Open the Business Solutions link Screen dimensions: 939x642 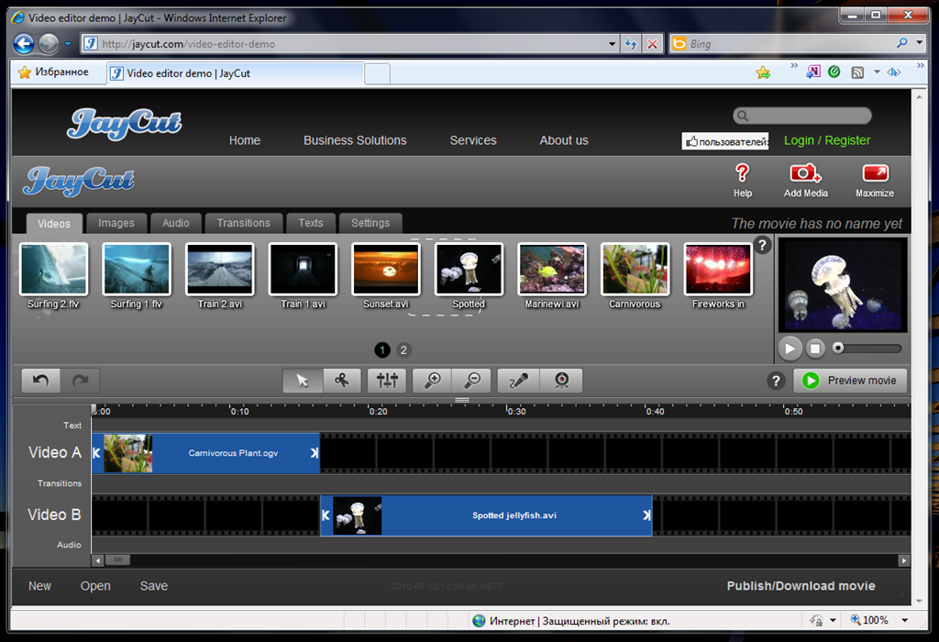[355, 140]
